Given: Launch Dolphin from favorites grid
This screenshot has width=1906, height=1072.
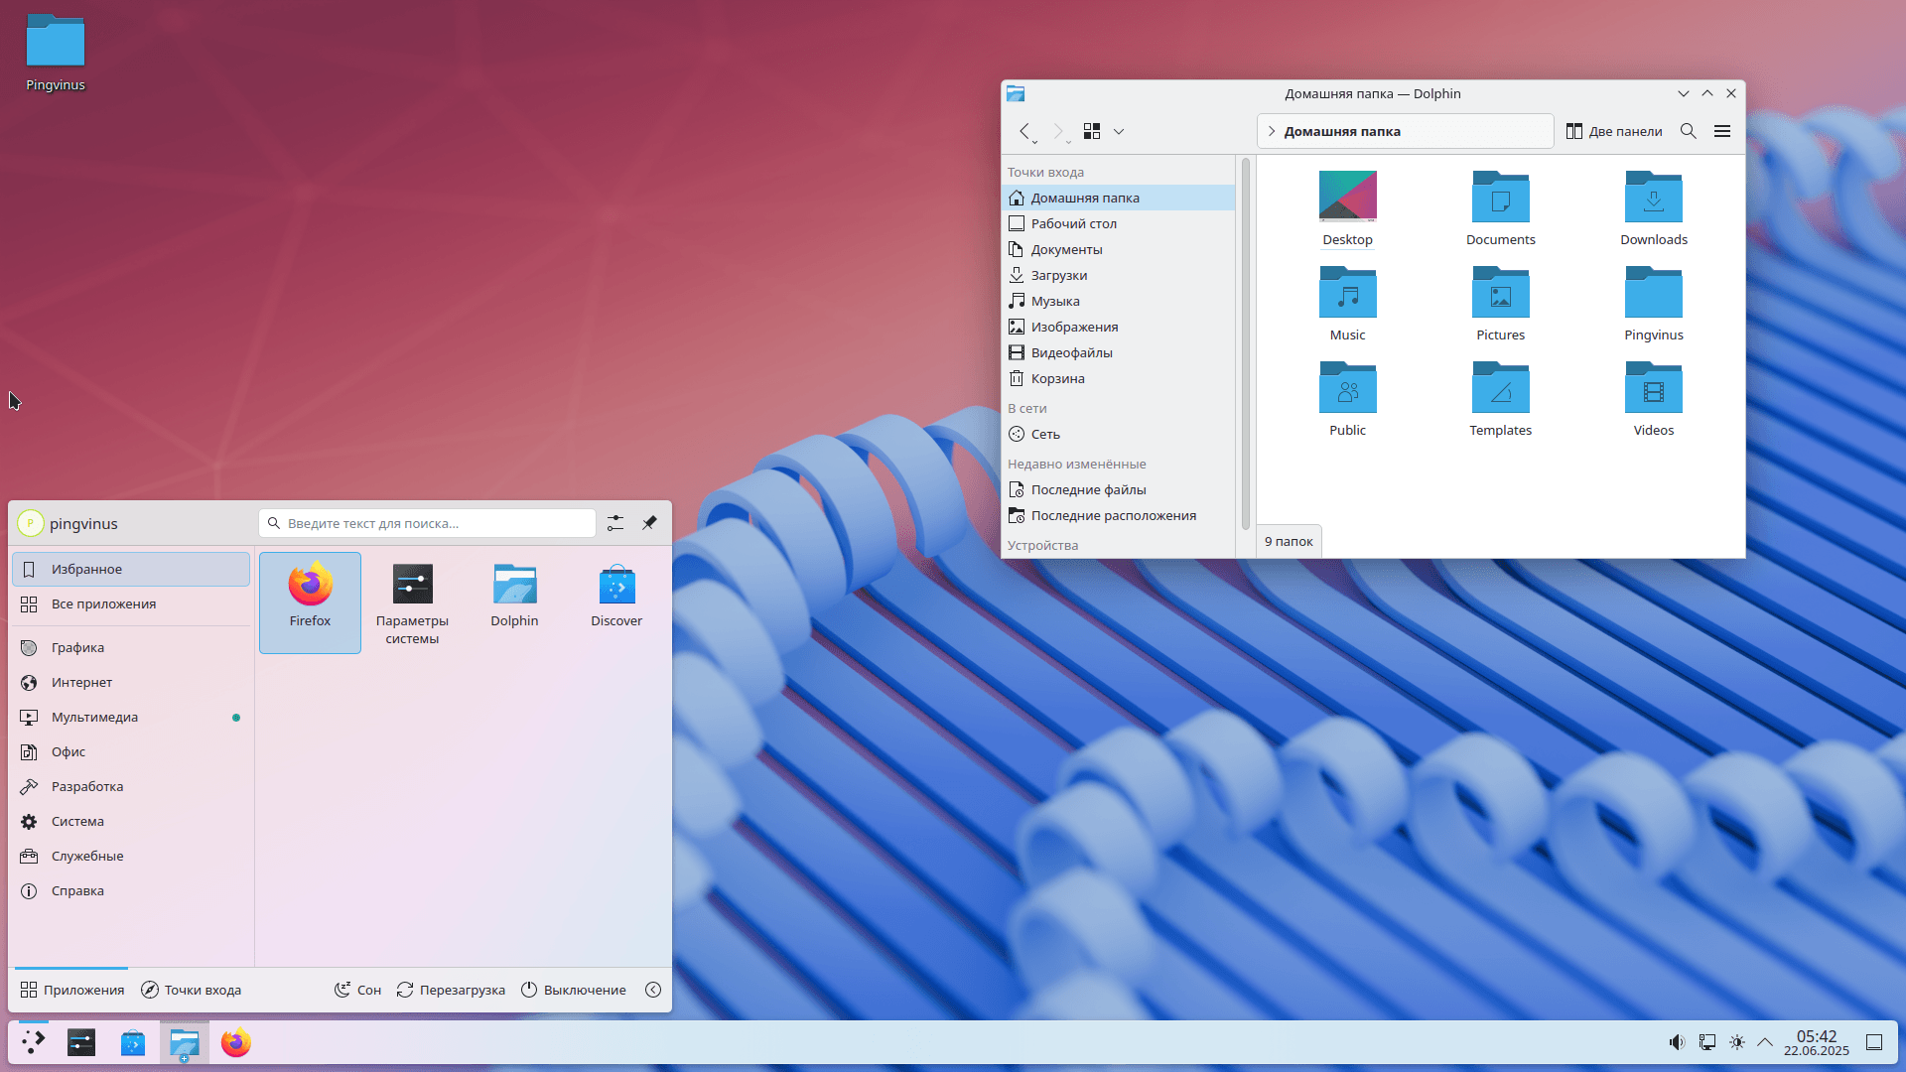Looking at the screenshot, I should point(514,603).
